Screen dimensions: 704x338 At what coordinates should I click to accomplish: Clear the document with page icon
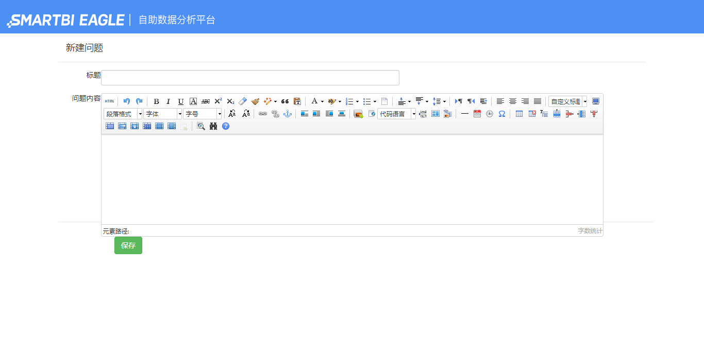384,101
